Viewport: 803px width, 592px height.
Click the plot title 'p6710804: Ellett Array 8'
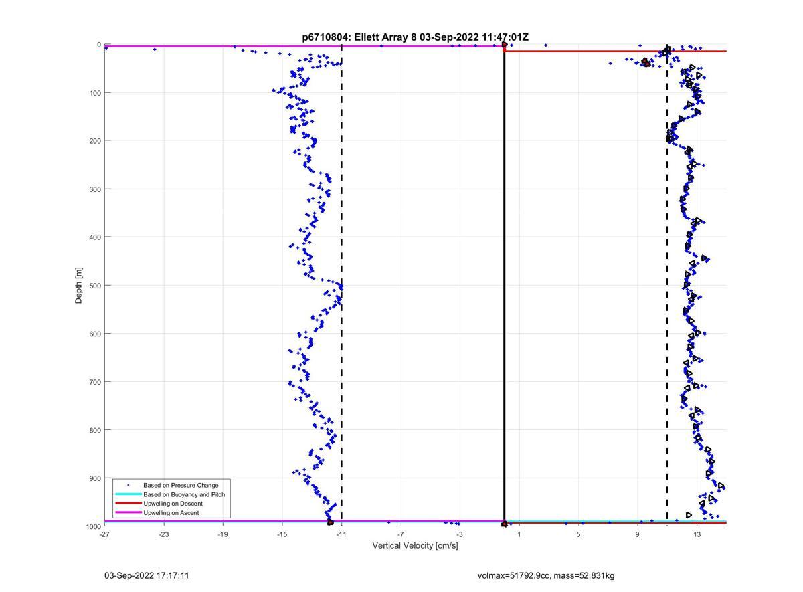coord(359,37)
